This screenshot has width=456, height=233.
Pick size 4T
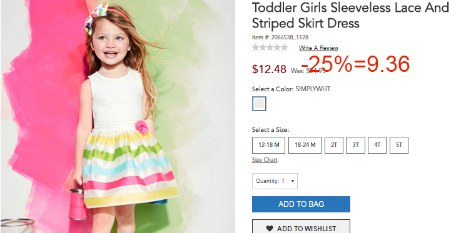pos(377,145)
